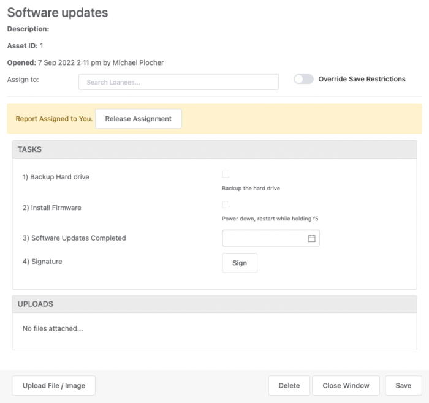Click the Sign button
429x403 pixels.
240,263
